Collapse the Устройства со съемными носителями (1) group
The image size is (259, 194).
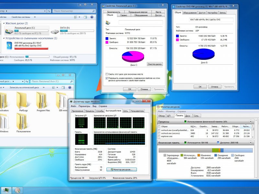4,38
